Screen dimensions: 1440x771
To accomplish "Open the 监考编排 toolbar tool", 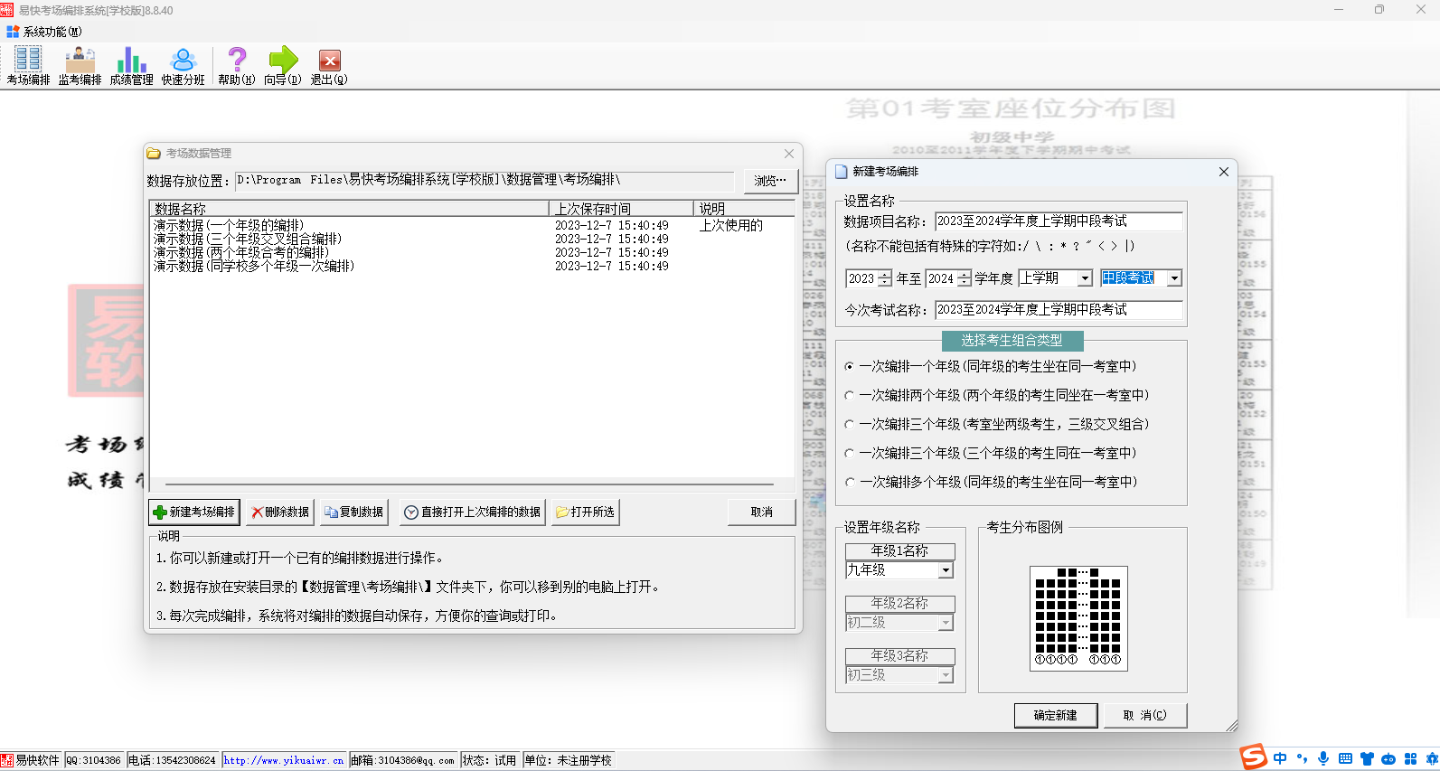I will [x=80, y=66].
